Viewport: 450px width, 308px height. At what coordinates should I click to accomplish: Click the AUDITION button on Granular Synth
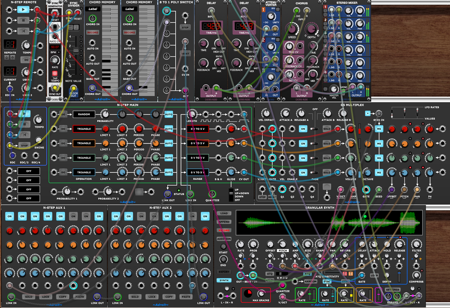pos(224,239)
